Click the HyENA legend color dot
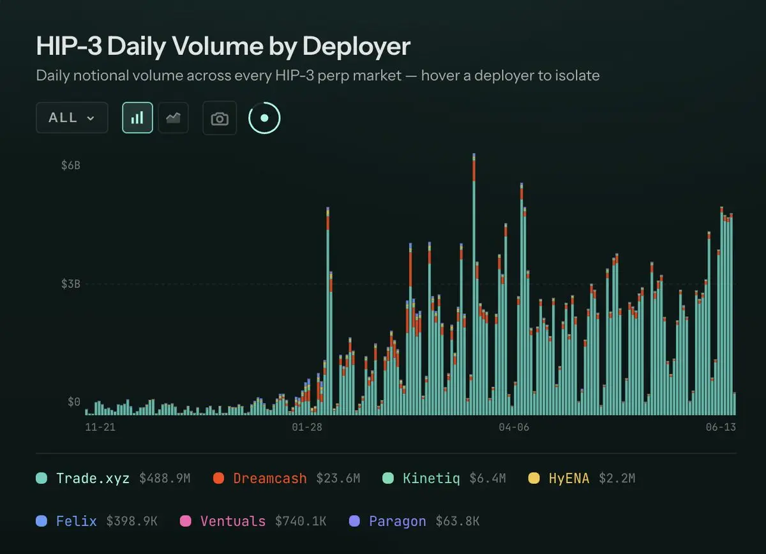Viewport: 766px width, 554px height. click(x=534, y=478)
